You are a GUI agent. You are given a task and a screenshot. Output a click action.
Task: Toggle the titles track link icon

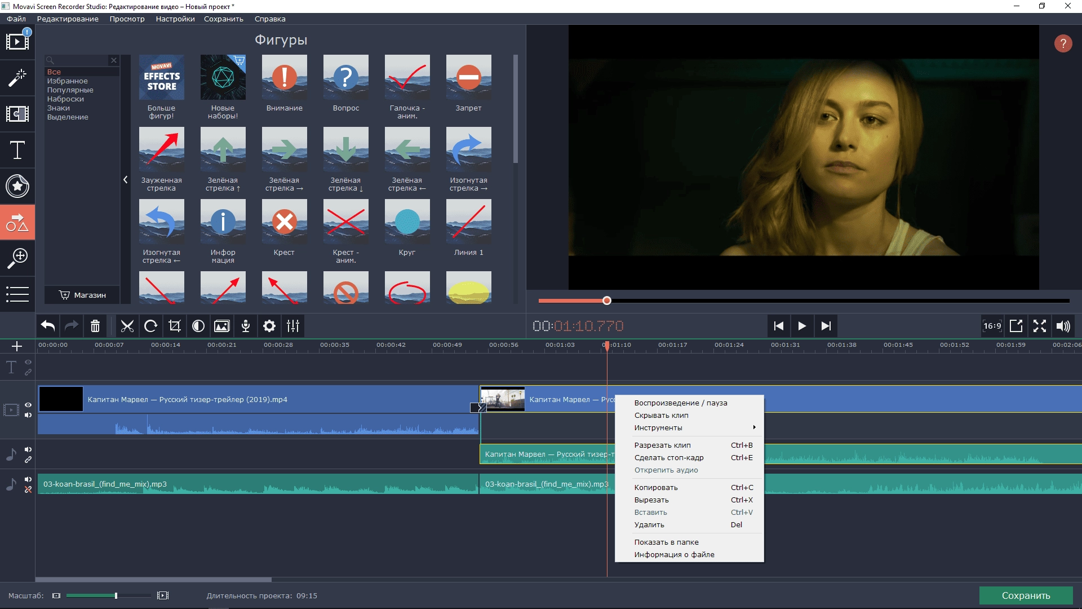[x=28, y=372]
